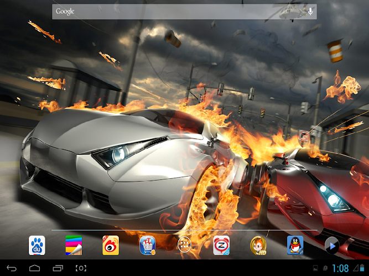Viewport: 369px width, 276px height.
Task: Open the storage notification icon
Action: pyautogui.click(x=326, y=268)
